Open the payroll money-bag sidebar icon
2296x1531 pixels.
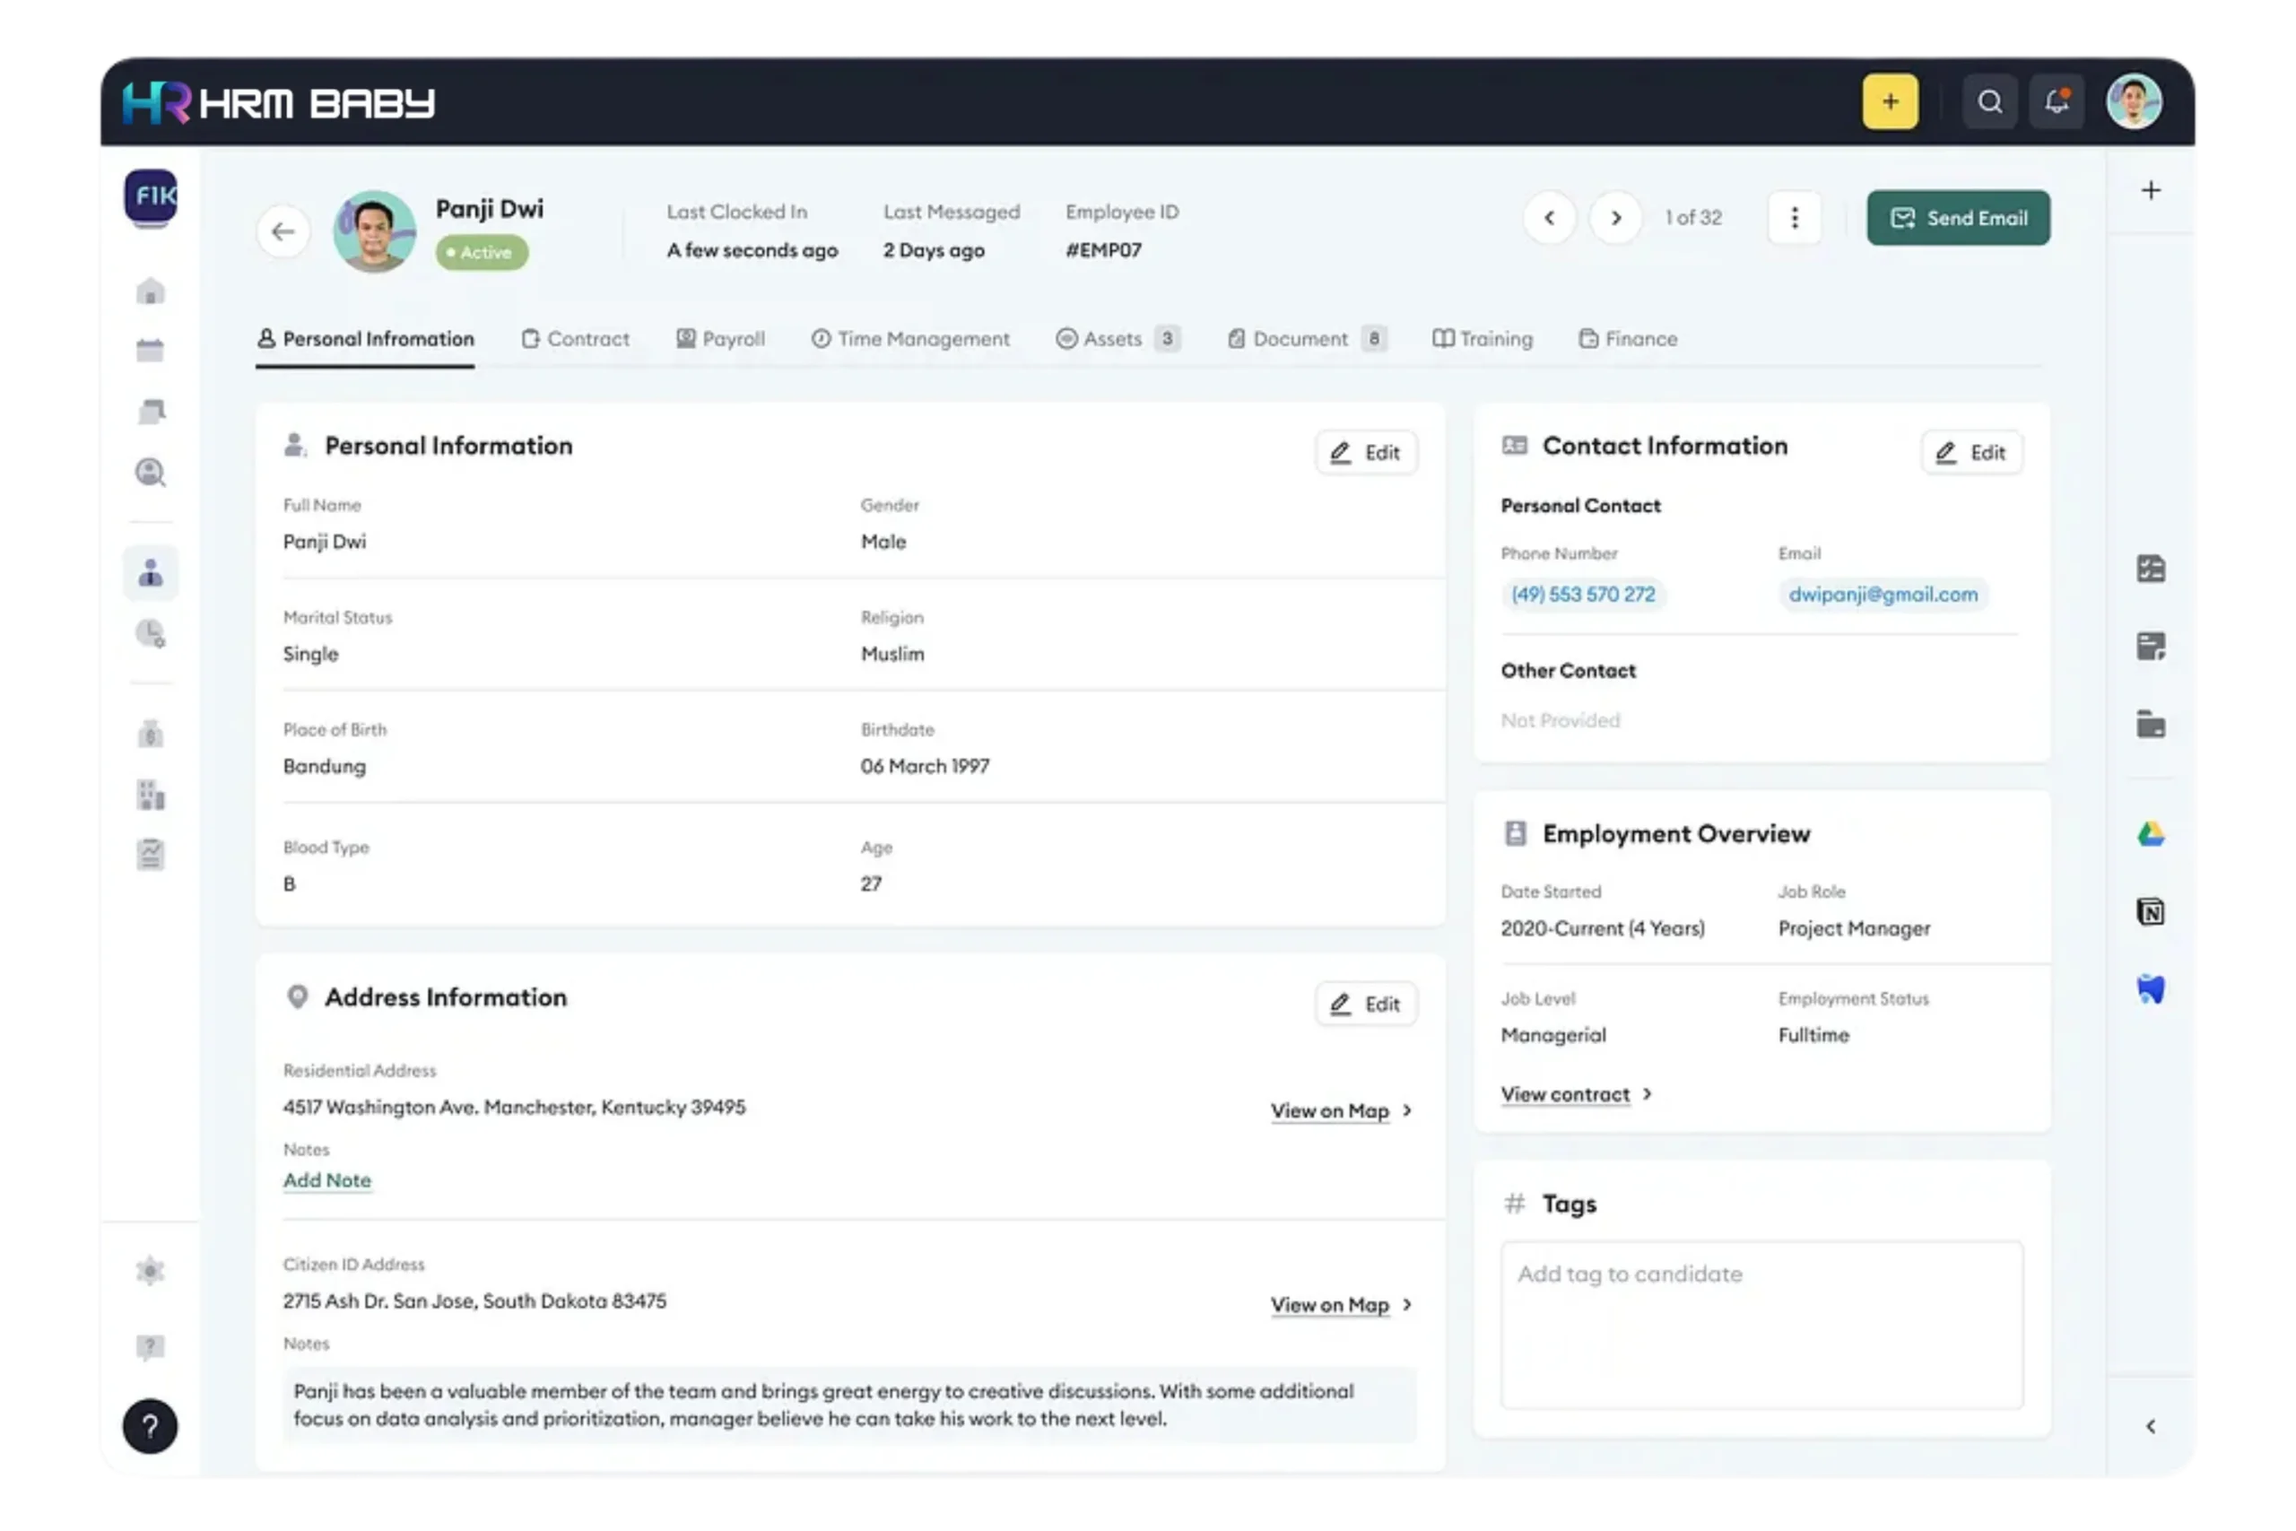152,734
